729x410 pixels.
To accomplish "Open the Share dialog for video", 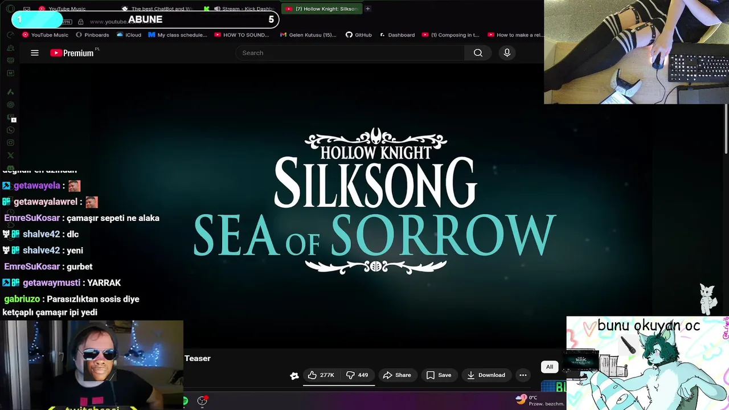I will pos(397,375).
